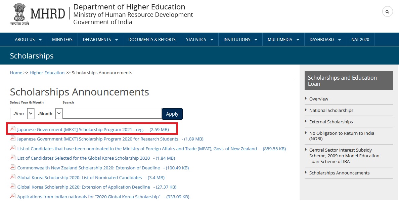
Task: Click PDF icon for Global Korea Selected Candidates
Action: 13,158
